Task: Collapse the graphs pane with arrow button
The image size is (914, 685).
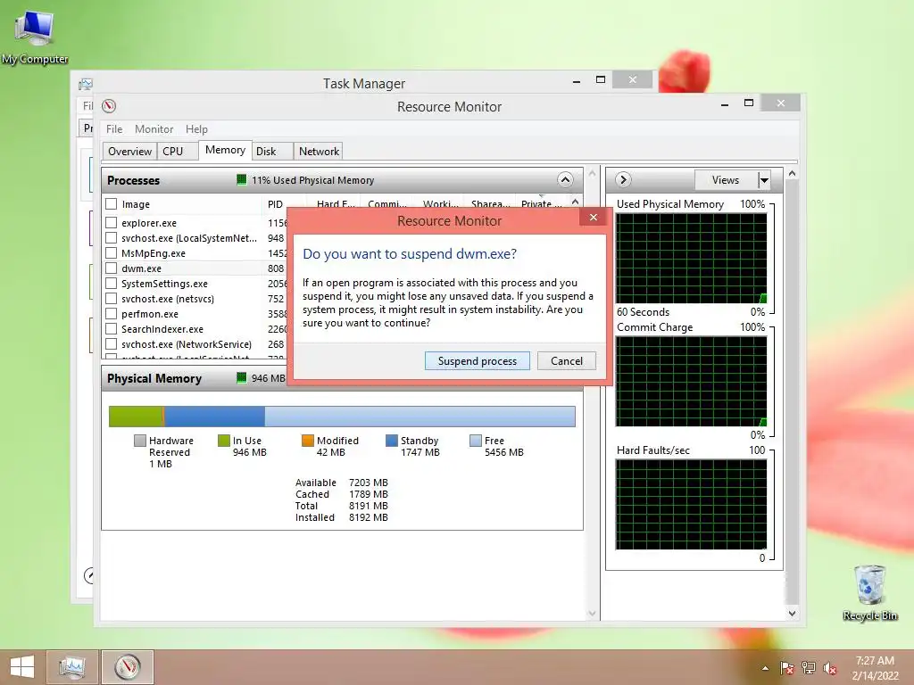Action: point(623,179)
